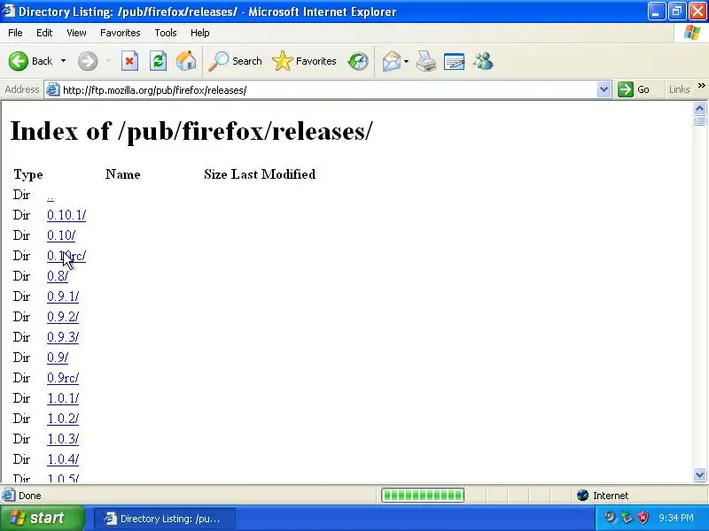Image resolution: width=709 pixels, height=531 pixels.
Task: Click the volume speaker tray icon
Action: coord(610,518)
